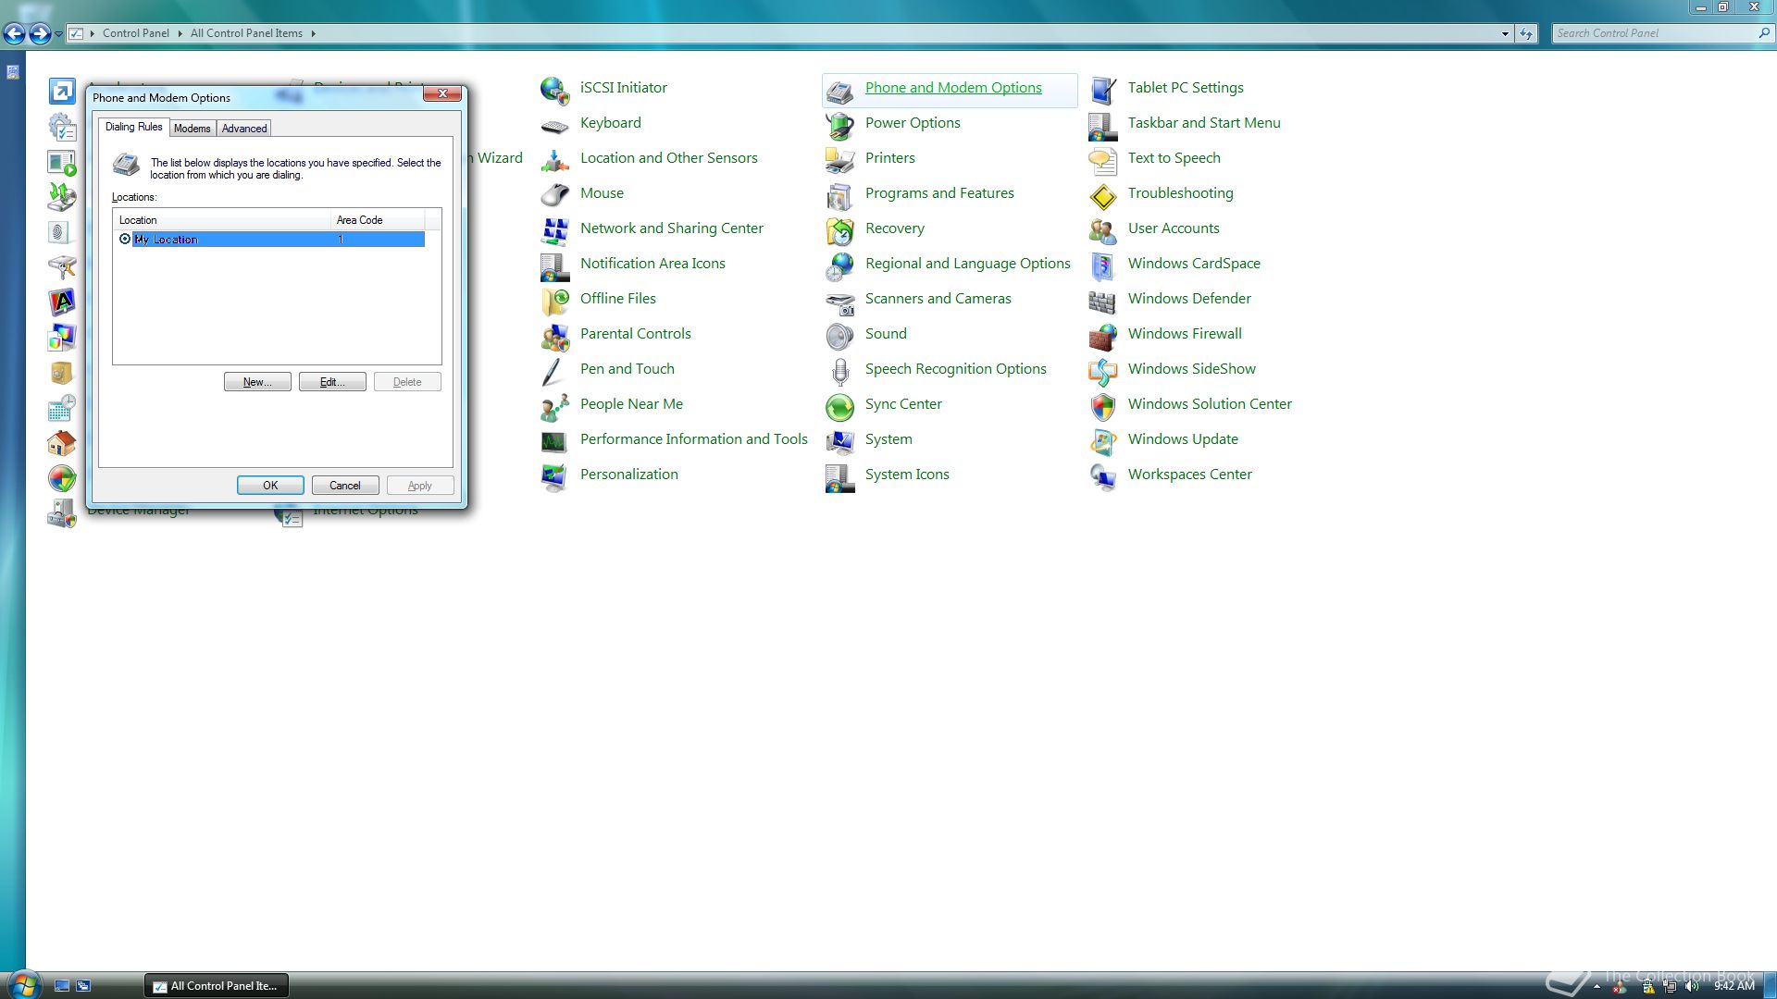Click the Windows Defender icon
The image size is (1777, 999).
pyautogui.click(x=1102, y=301)
